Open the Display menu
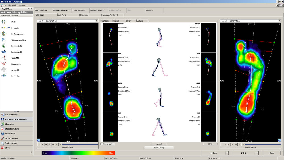 (x=15, y=5)
